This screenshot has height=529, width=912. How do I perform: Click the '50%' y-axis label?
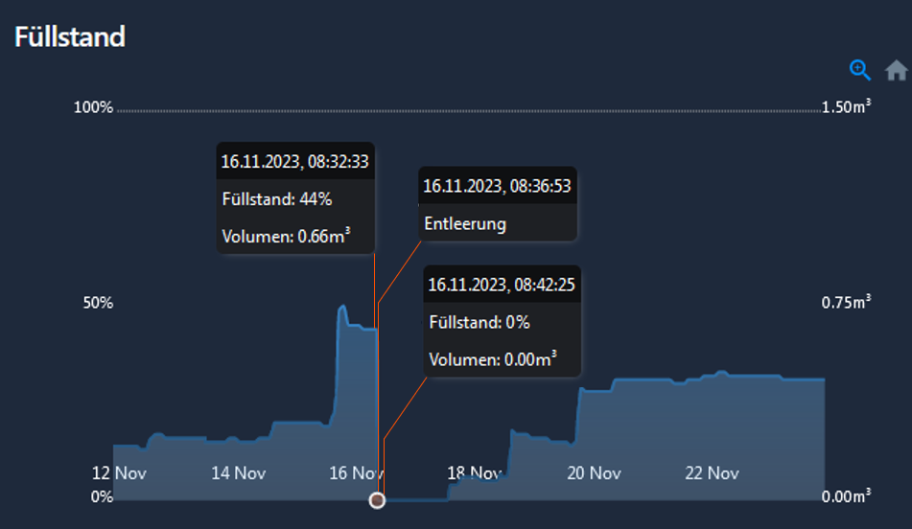point(98,303)
